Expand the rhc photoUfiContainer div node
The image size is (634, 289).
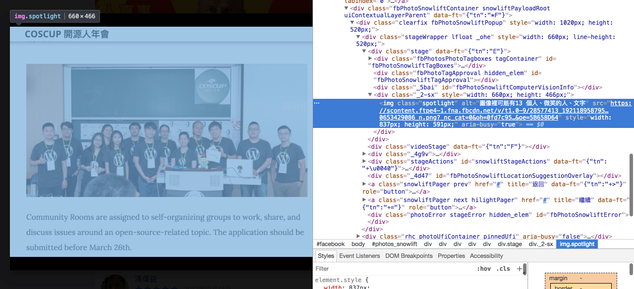point(352,237)
